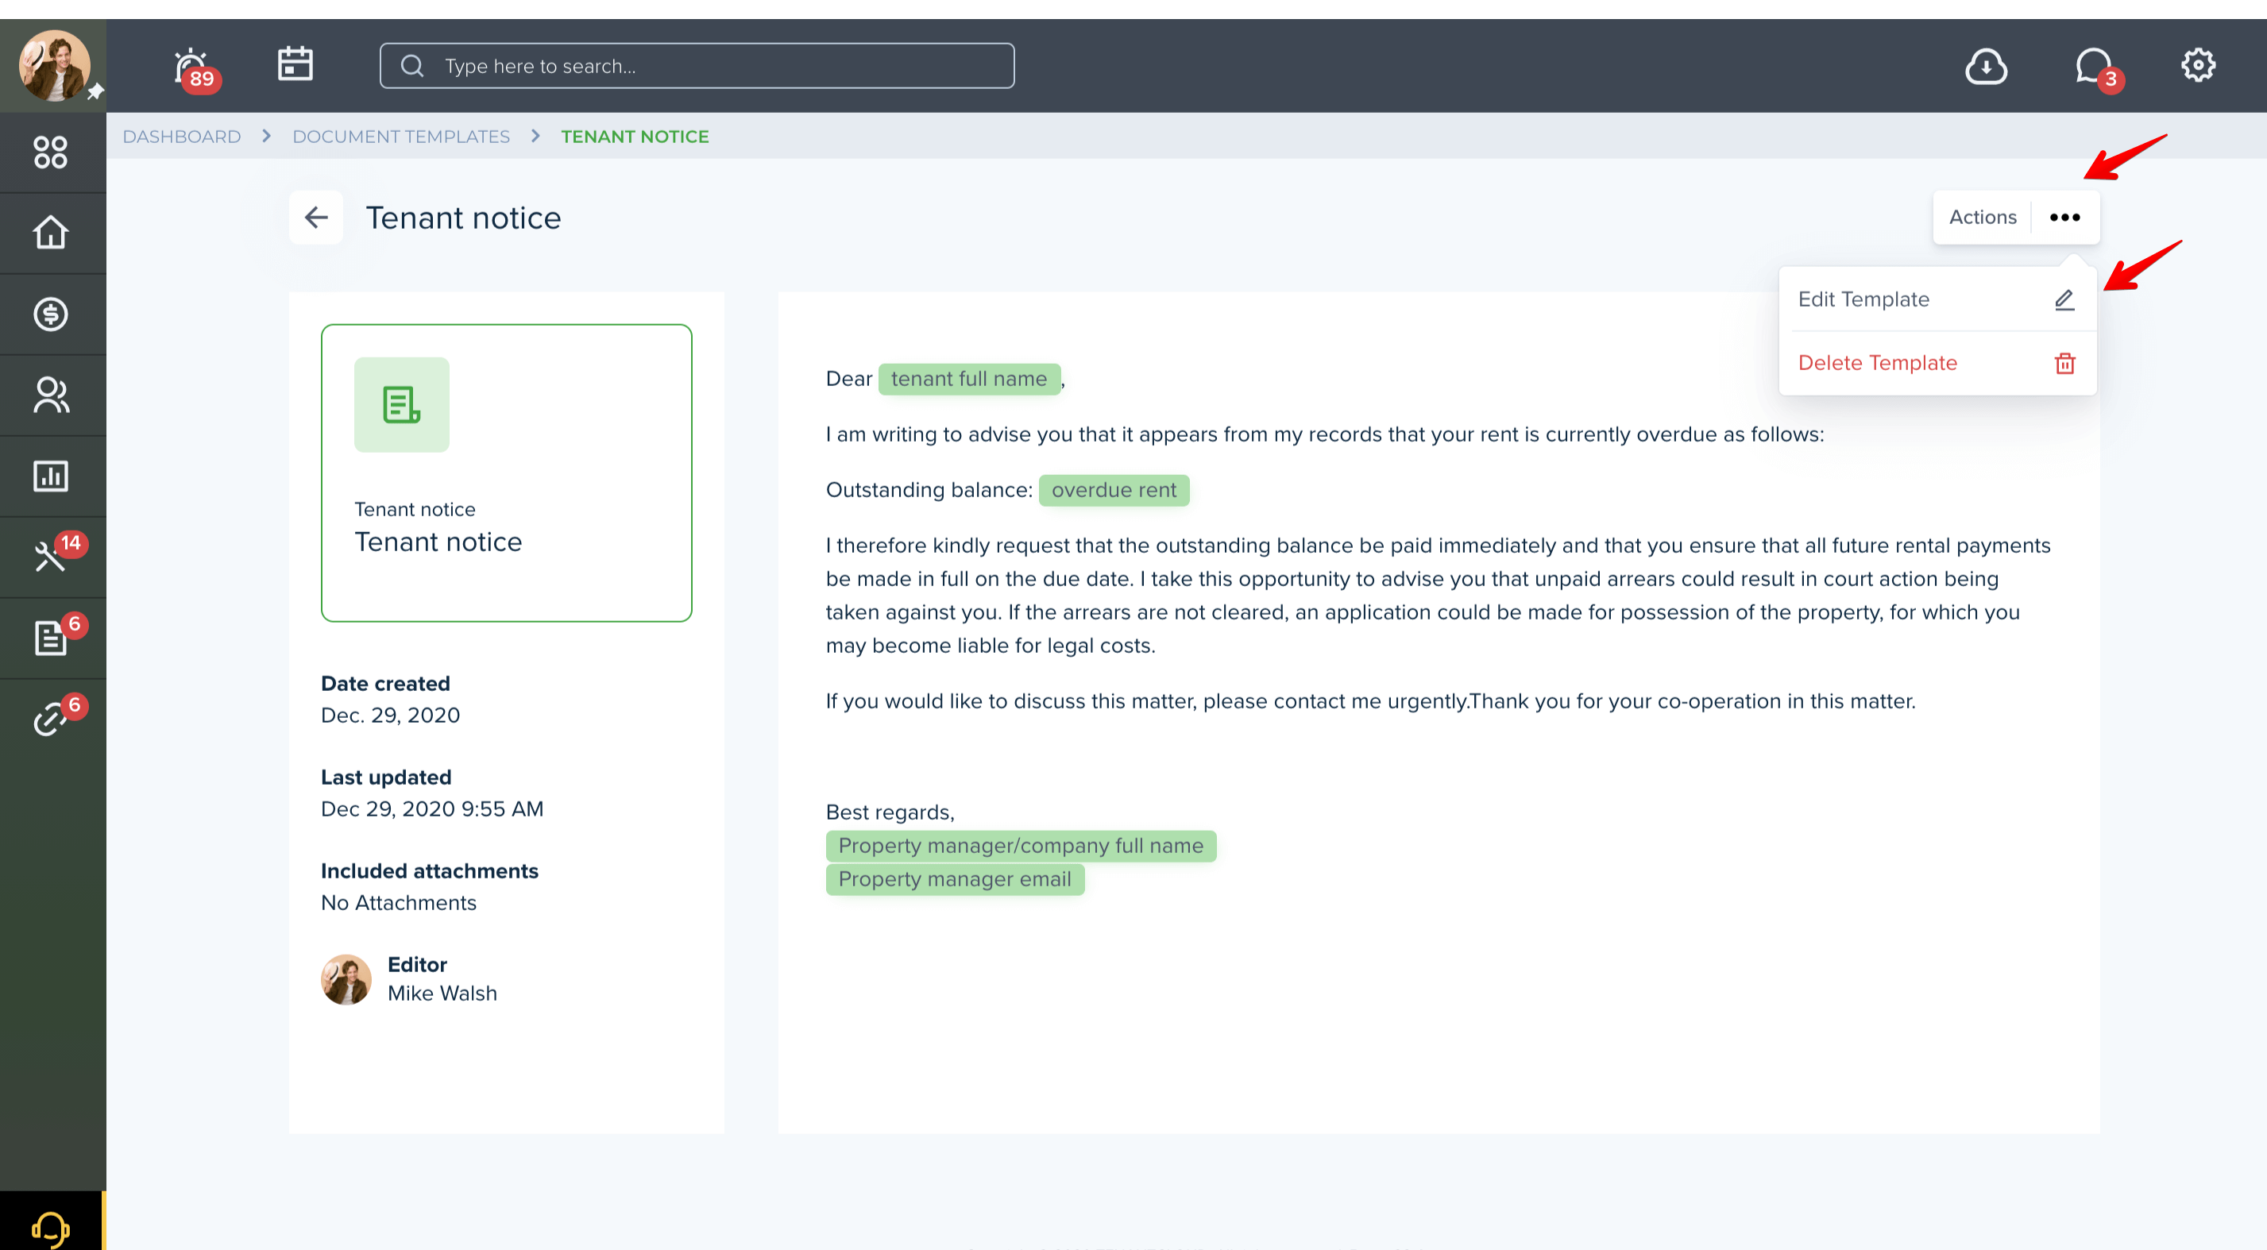Image resolution: width=2267 pixels, height=1250 pixels.
Task: Open the support headset icon at sidebar bottom
Action: pyautogui.click(x=51, y=1228)
